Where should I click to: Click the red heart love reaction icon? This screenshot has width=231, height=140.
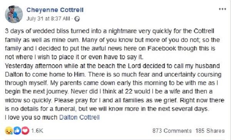pos(25,130)
